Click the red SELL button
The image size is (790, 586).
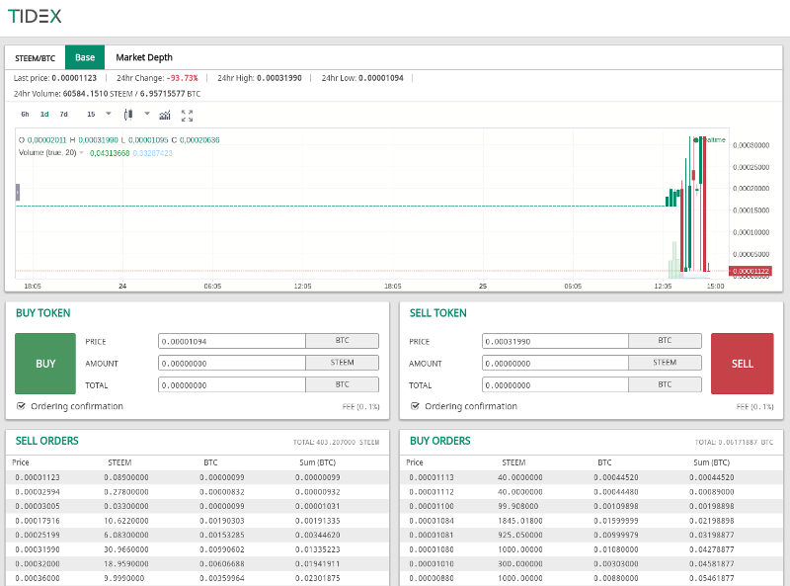coord(743,364)
